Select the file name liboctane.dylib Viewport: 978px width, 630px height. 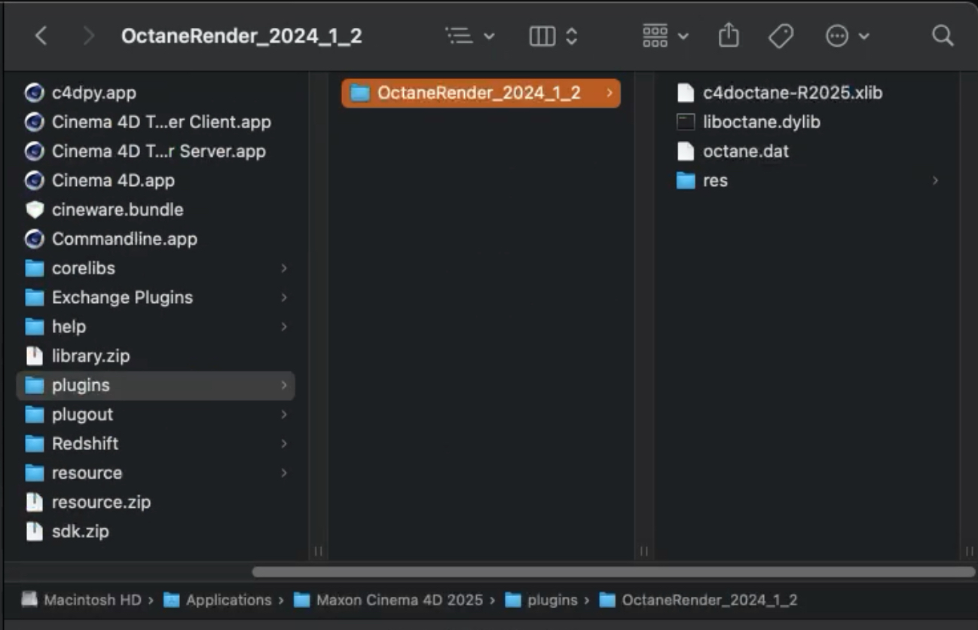(762, 122)
